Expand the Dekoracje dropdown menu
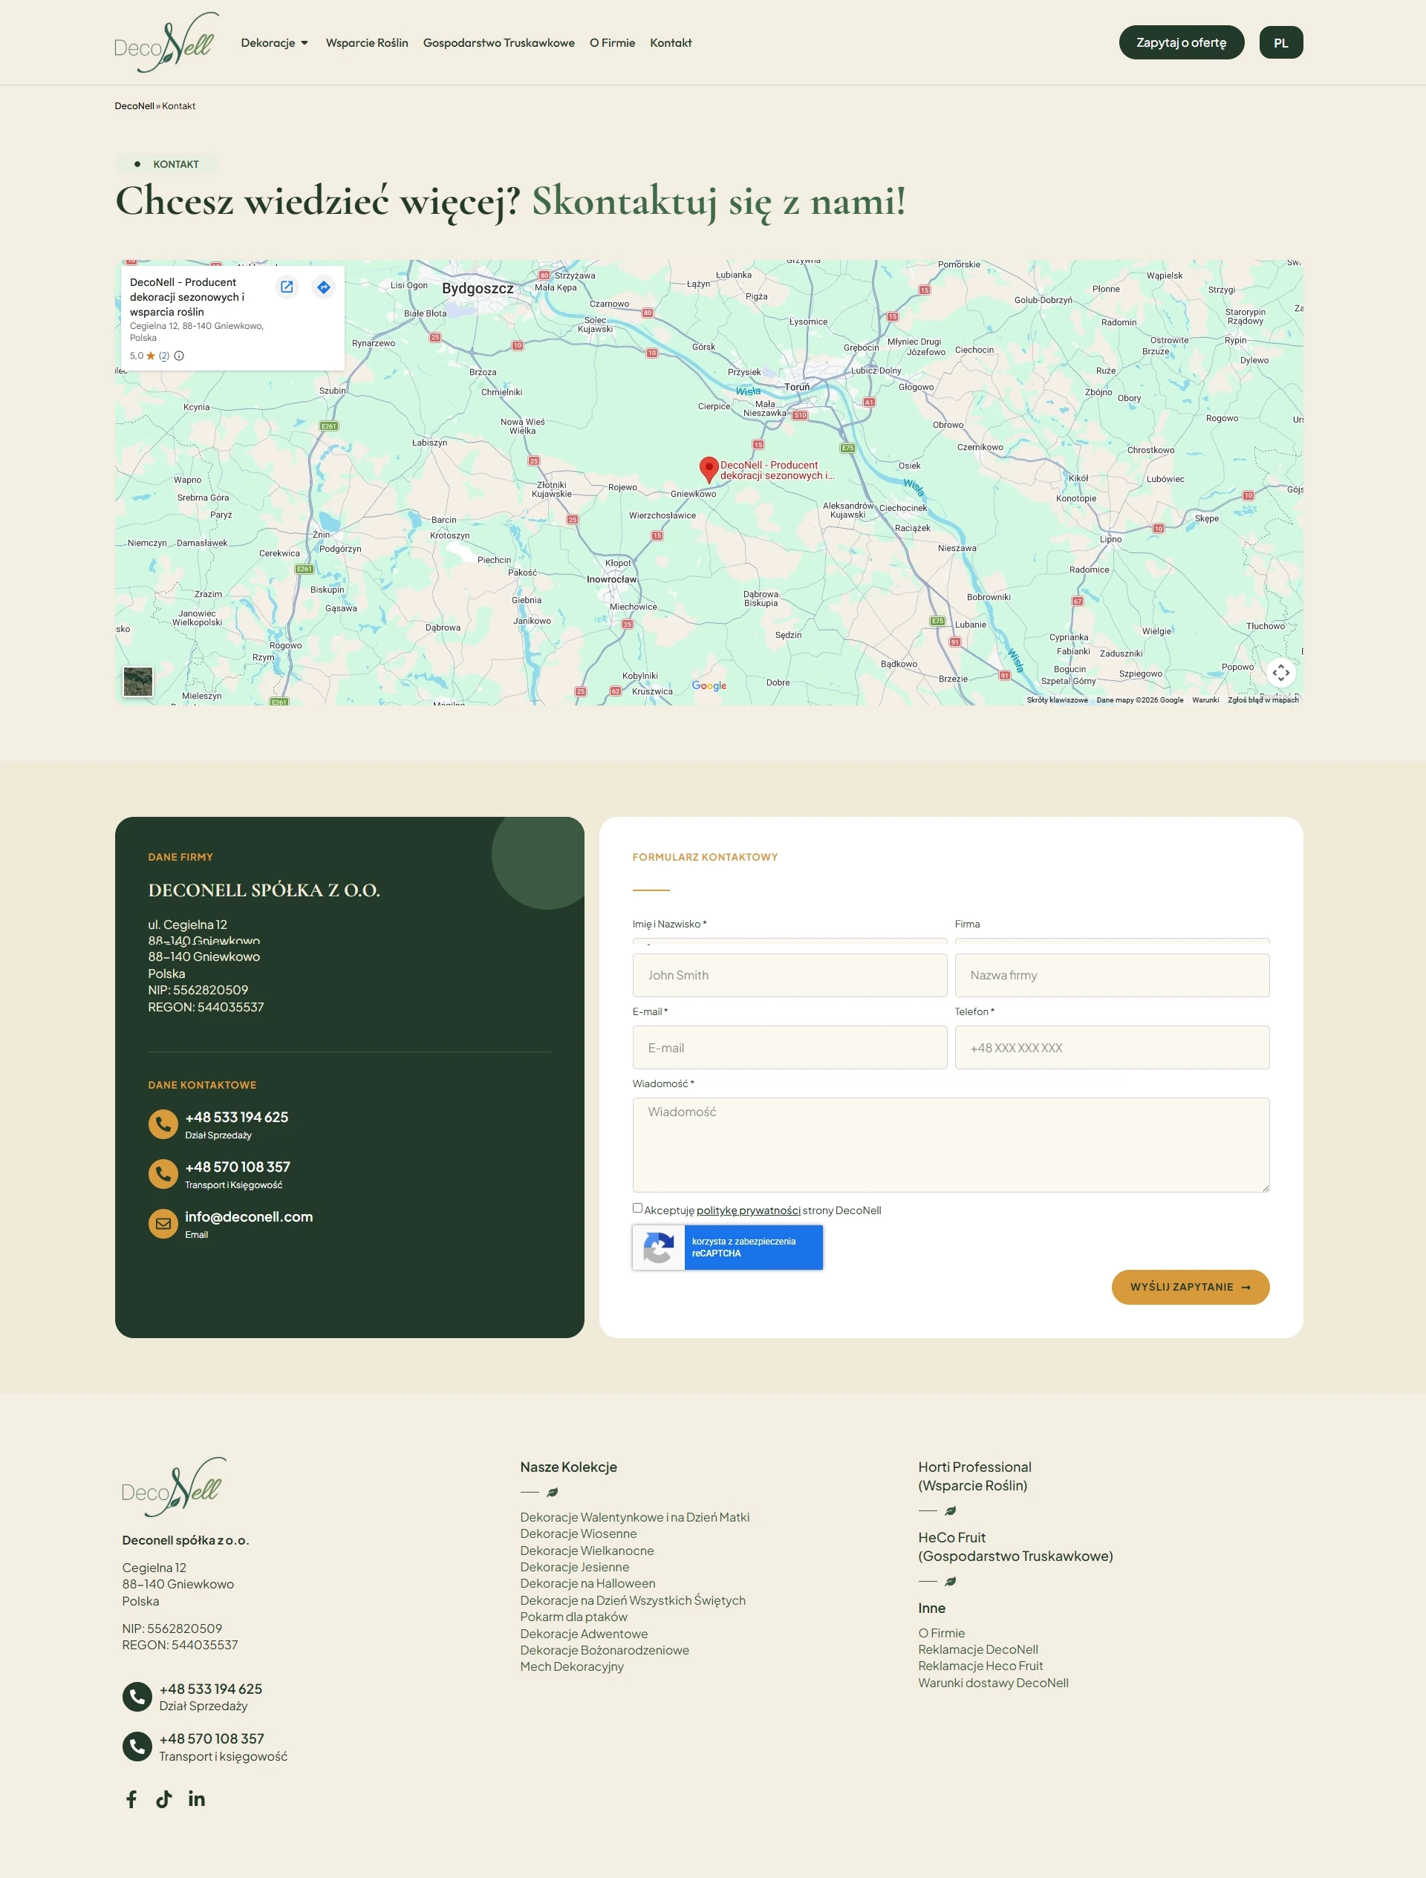 (274, 42)
